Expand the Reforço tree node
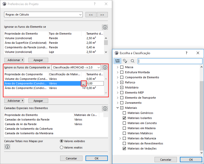The height and width of the screenshot is (164, 204). coord(118,82)
